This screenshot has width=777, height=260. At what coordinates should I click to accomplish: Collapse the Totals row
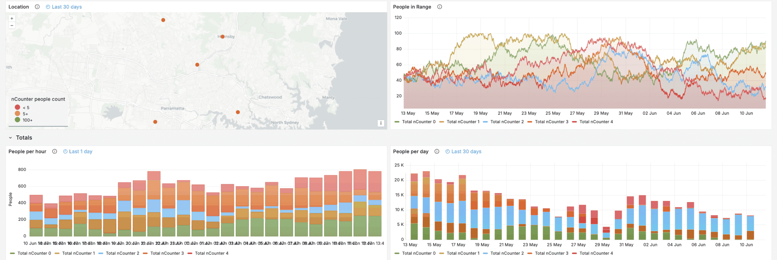(10, 138)
